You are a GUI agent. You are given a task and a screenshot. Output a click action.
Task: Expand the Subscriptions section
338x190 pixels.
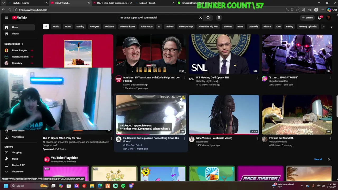pyautogui.click(x=14, y=44)
